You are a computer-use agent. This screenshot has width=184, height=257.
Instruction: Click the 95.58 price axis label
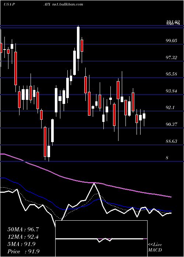click(171, 74)
